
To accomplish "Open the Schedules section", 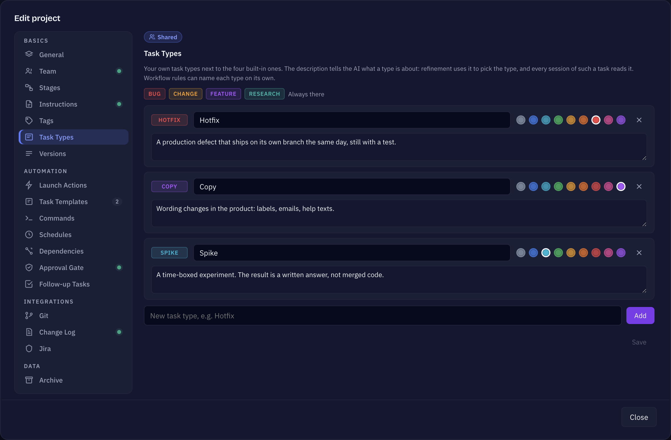I will point(73,234).
